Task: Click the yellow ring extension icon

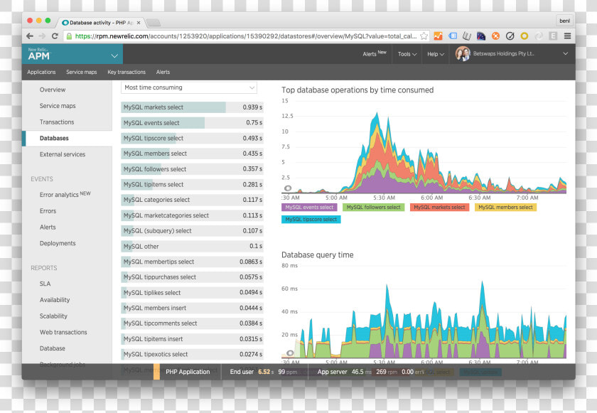Action: [x=525, y=36]
